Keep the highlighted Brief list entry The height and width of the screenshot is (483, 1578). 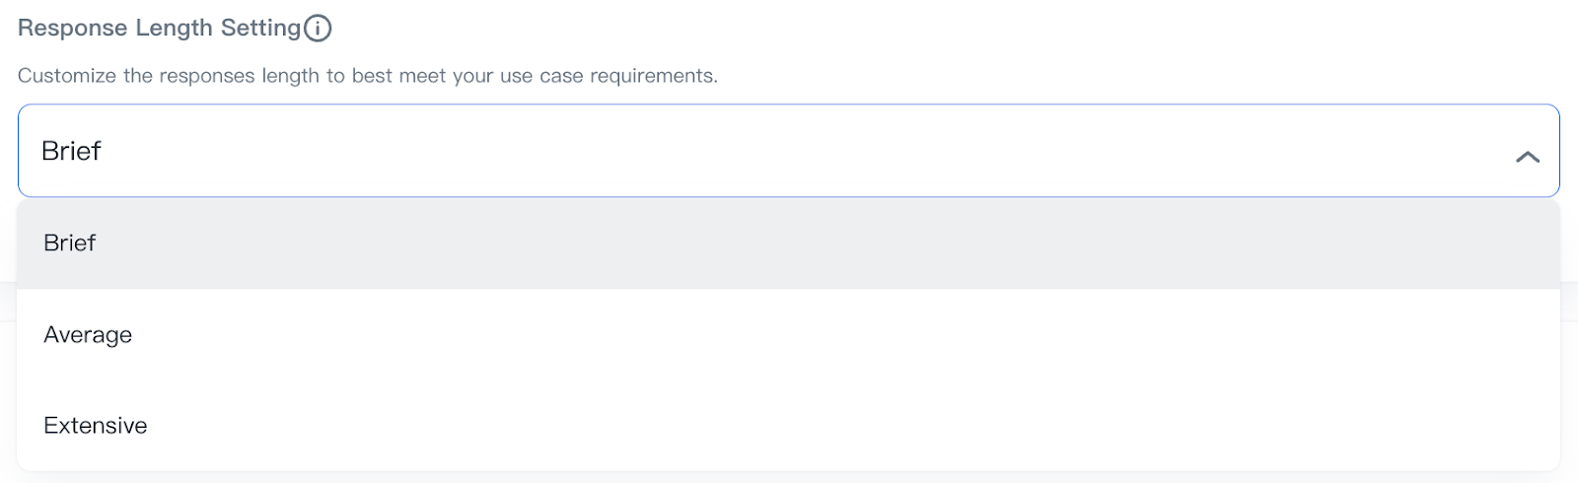(70, 243)
